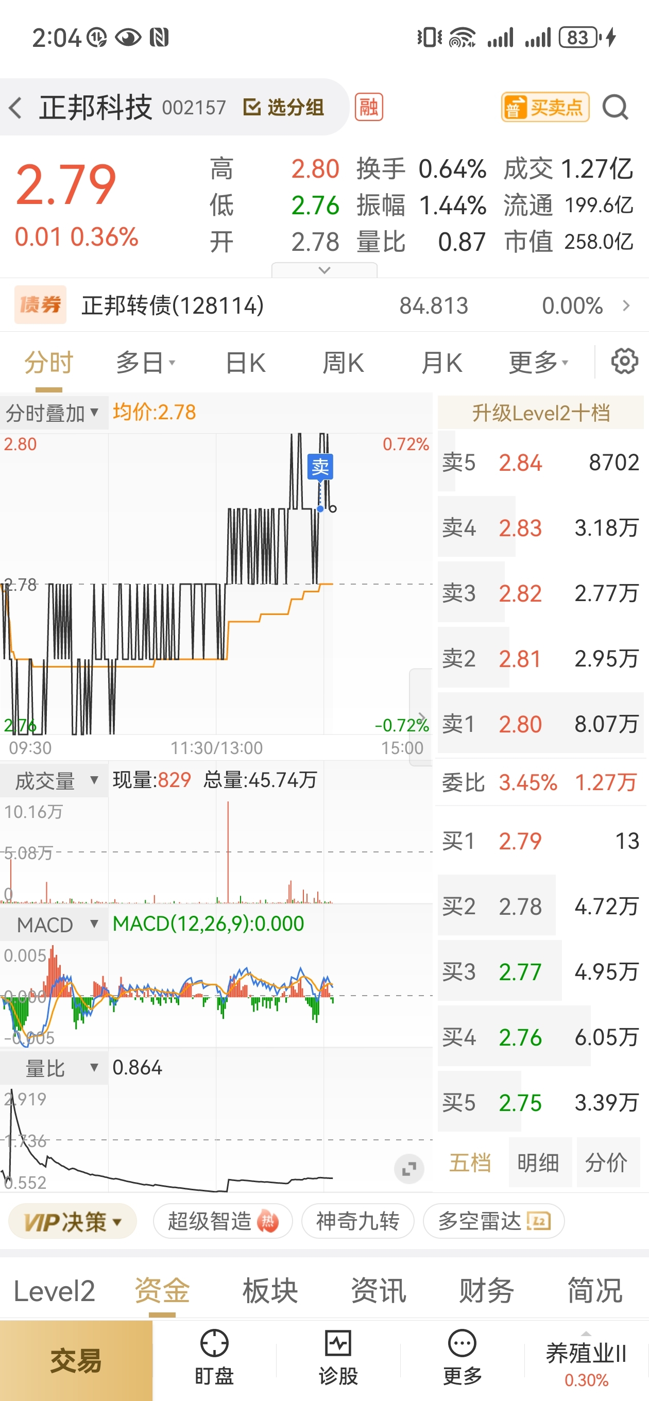This screenshot has height=1401, width=649.
Task: Open 更多 chart periods dropdown
Action: [538, 362]
